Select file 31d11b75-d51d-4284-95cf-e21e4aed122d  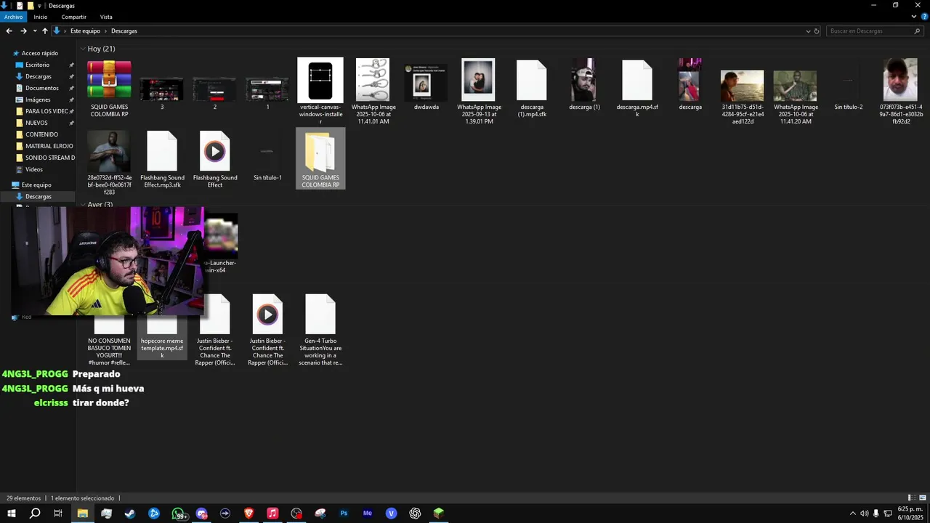[x=743, y=97]
